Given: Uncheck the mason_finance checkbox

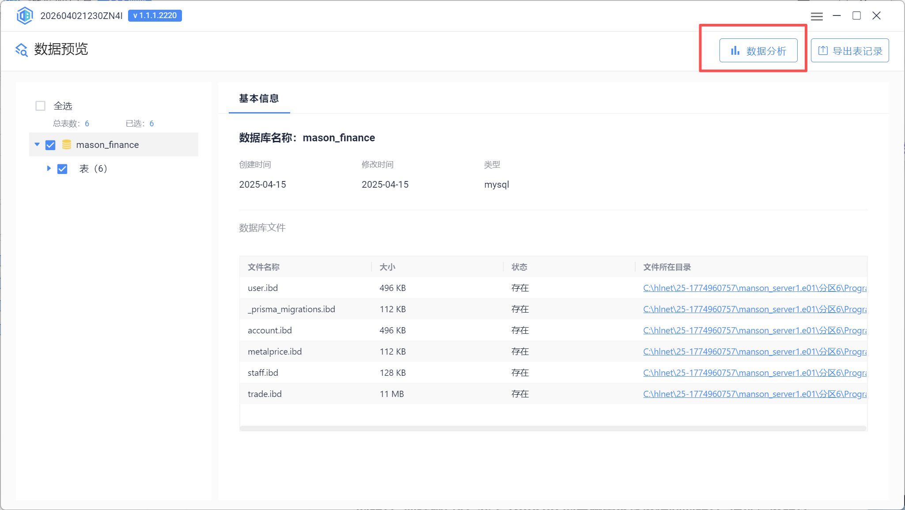Looking at the screenshot, I should click(x=51, y=145).
